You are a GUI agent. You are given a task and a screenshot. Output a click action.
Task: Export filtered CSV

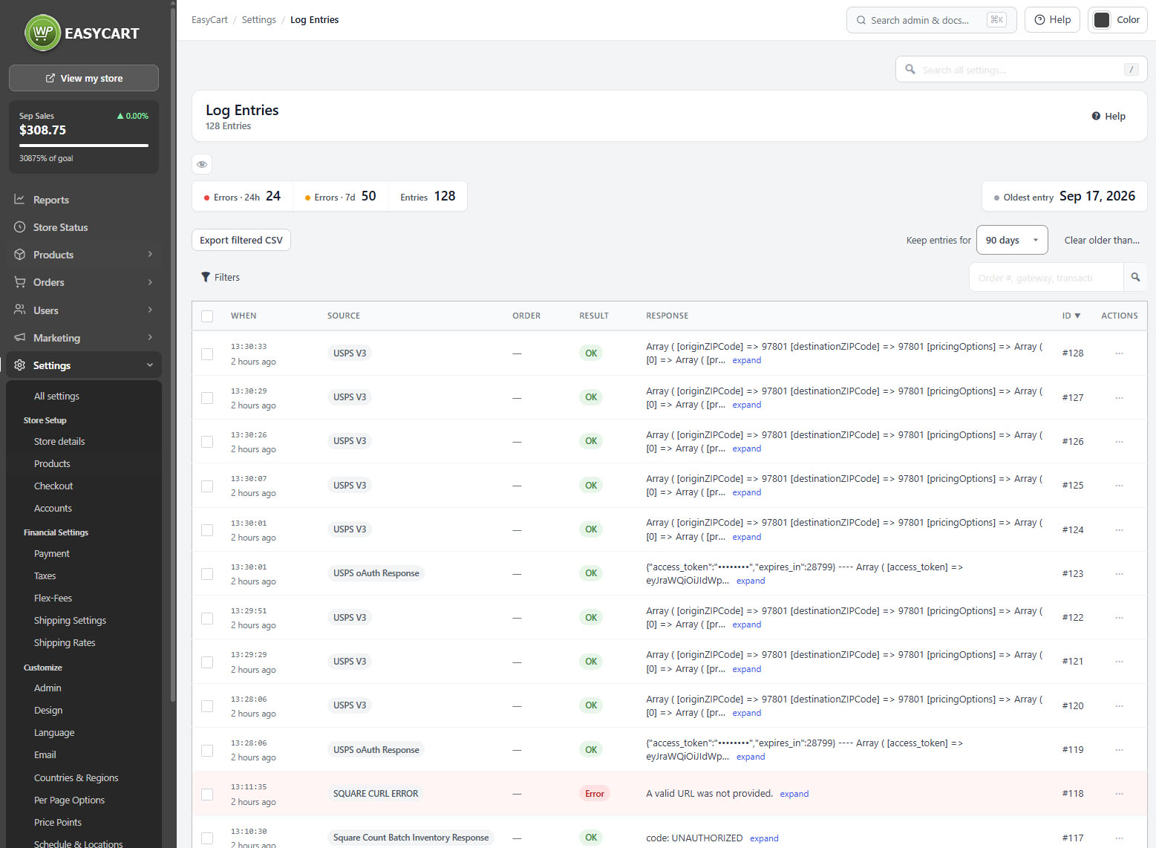point(241,240)
